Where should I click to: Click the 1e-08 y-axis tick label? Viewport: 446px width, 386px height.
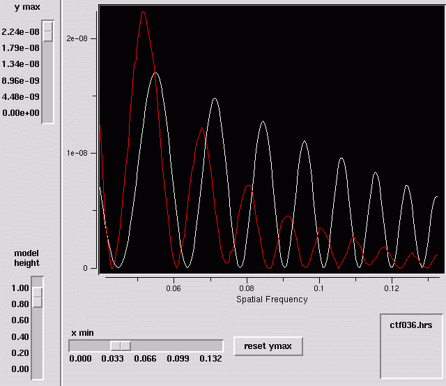click(77, 154)
